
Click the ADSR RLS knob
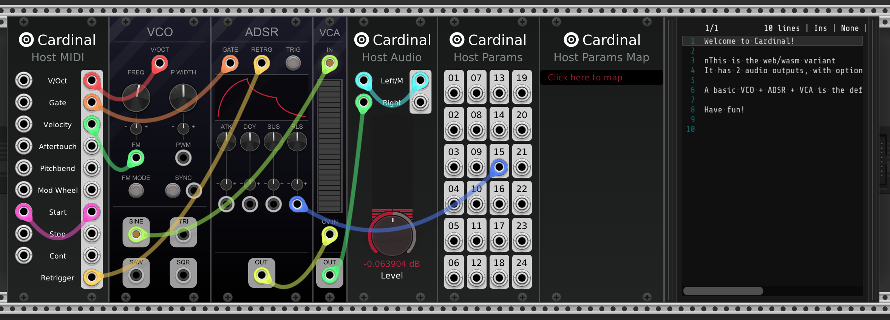click(x=297, y=142)
